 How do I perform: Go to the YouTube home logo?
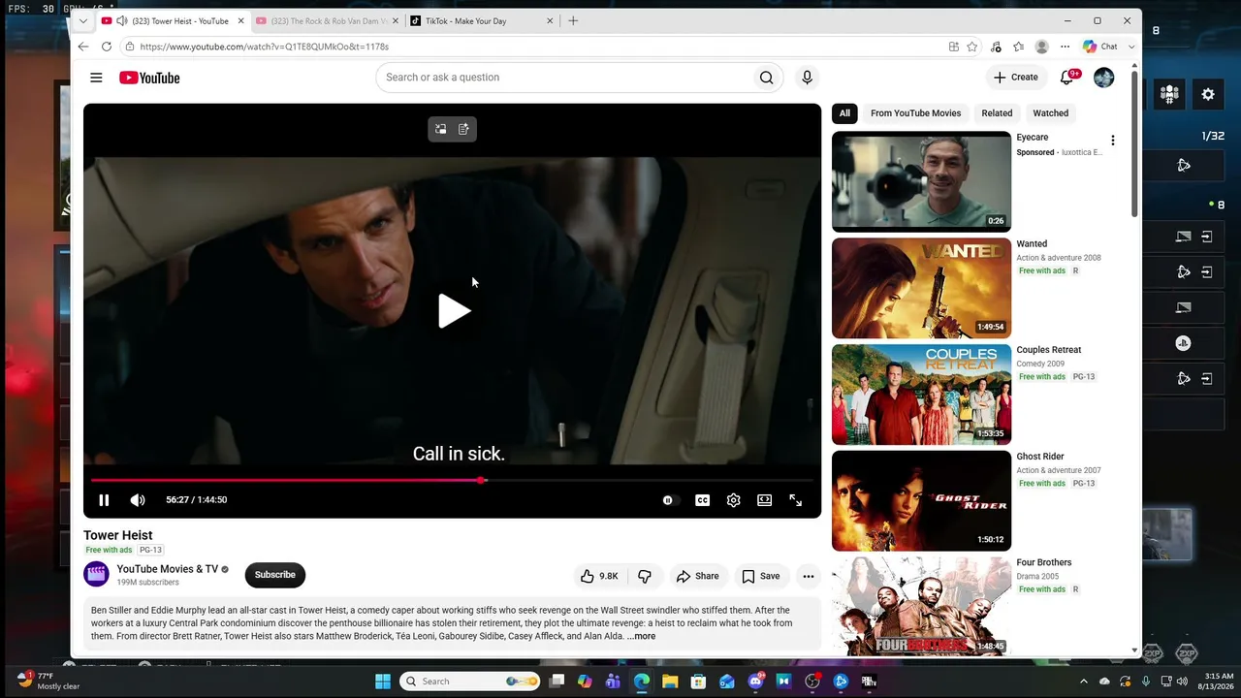(149, 78)
